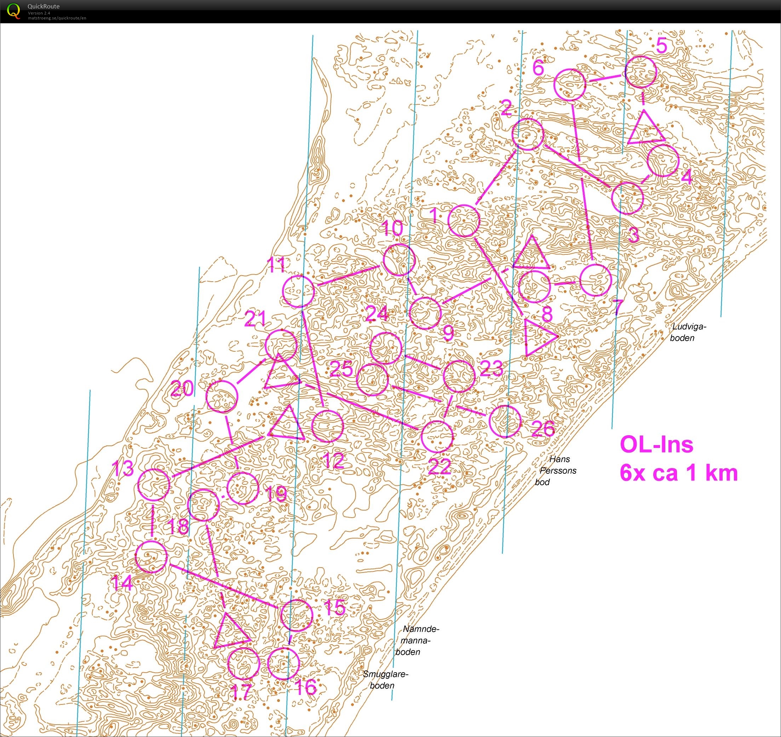Viewport: 781px width, 737px height.
Task: Select control circle 16
Action: (x=283, y=663)
